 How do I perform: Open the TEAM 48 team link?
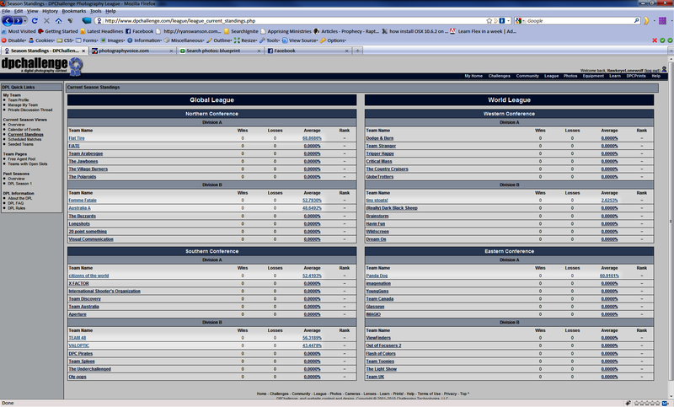(78, 338)
